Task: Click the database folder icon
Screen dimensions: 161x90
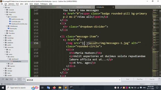Action: 6,42
